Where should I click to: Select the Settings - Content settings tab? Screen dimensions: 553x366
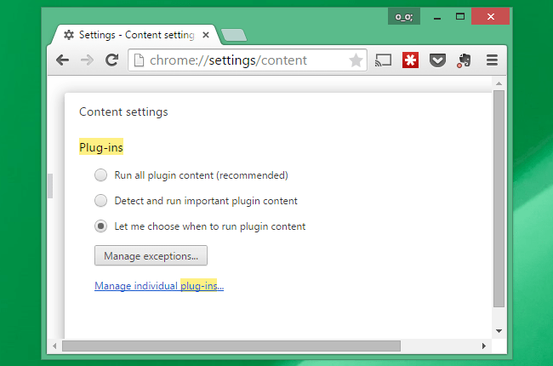pyautogui.click(x=136, y=35)
